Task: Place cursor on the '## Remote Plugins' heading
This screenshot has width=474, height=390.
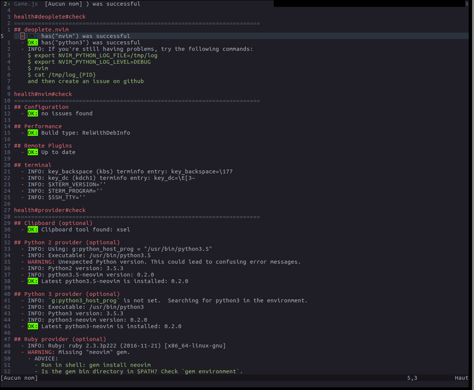Action: (x=43, y=146)
